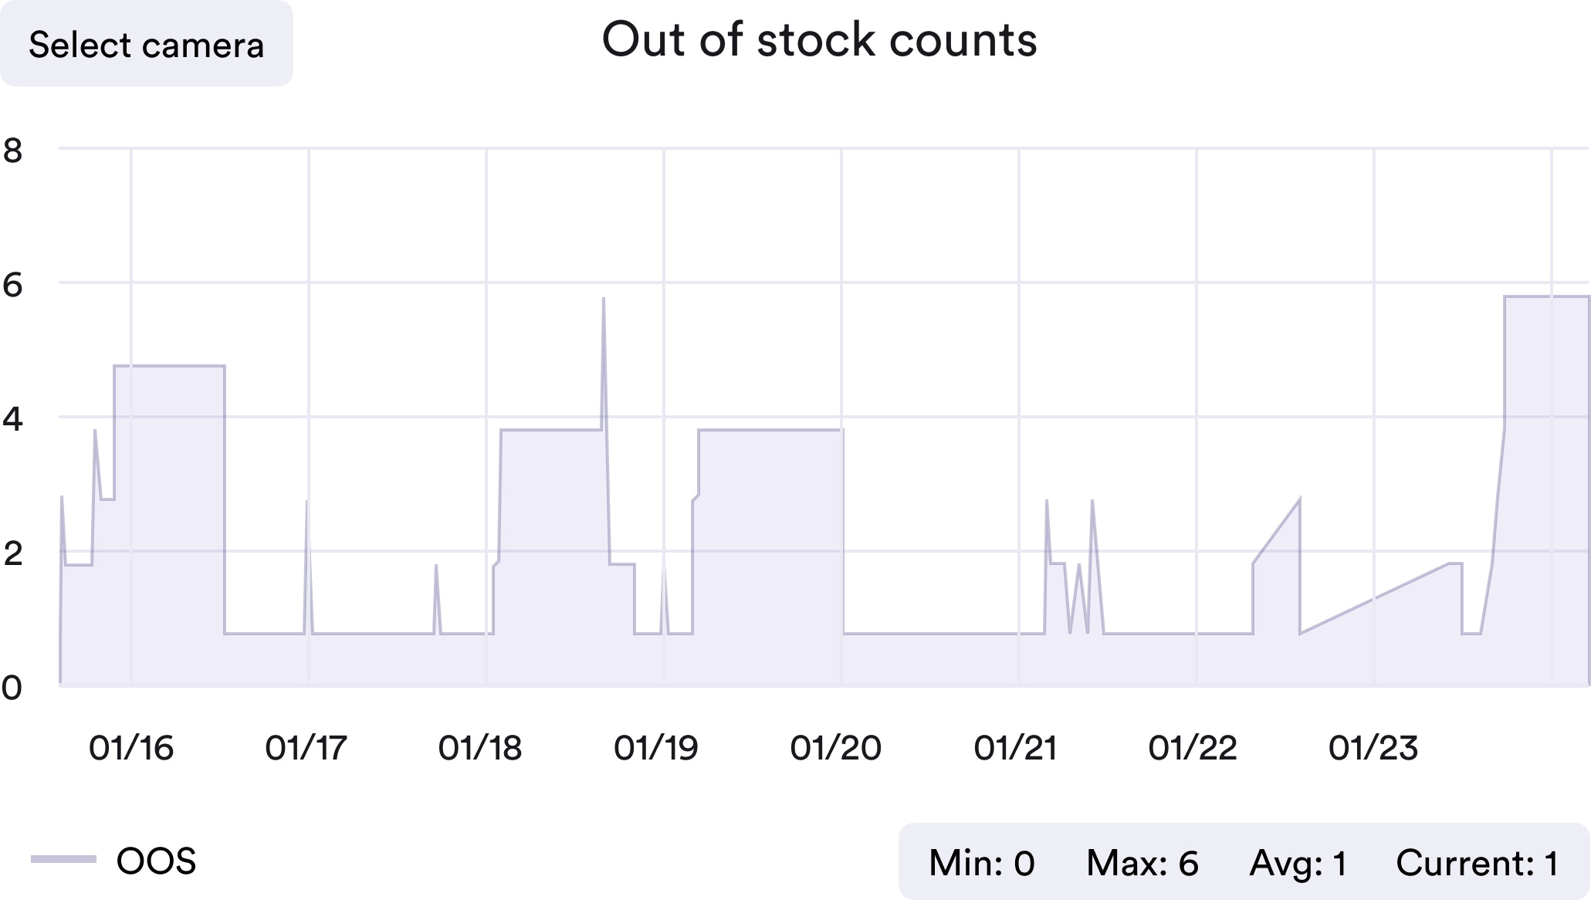The height and width of the screenshot is (900, 1591).
Task: Select the 01/21 date on the x-axis
Action: point(1015,748)
